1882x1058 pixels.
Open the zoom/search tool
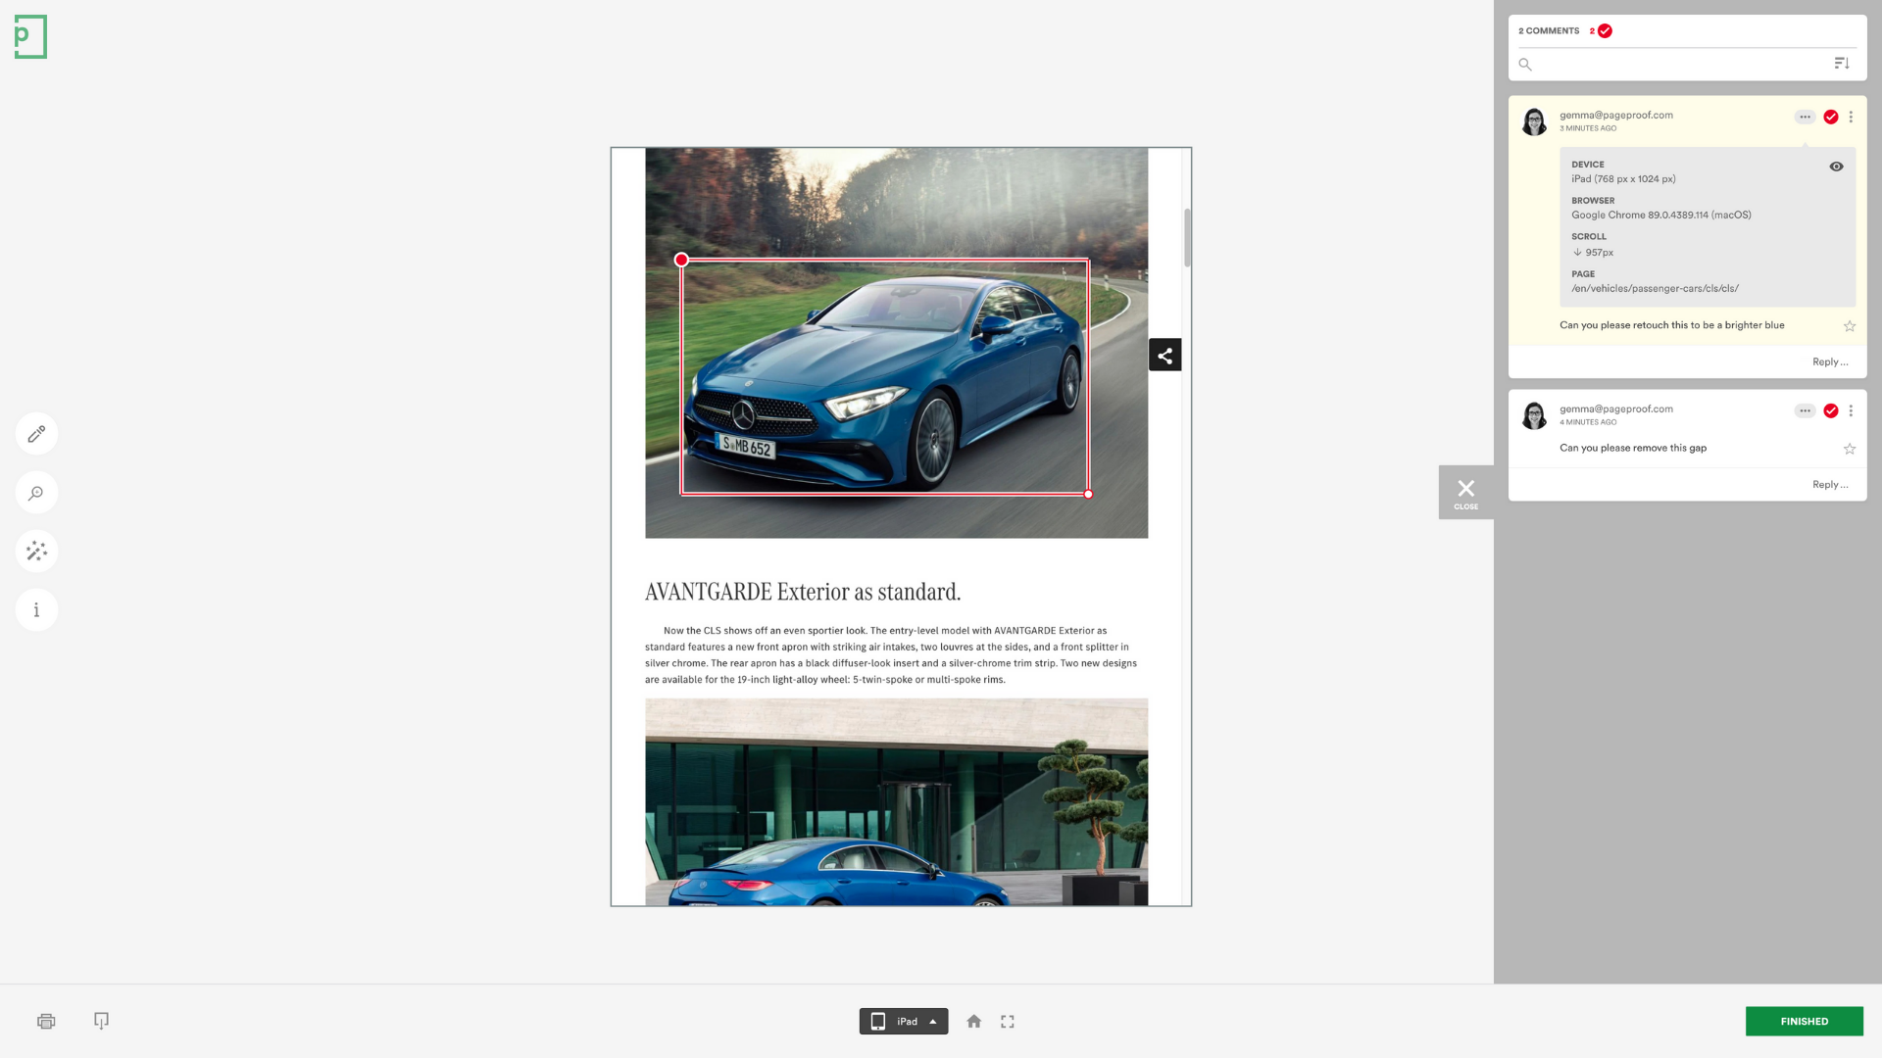click(36, 491)
